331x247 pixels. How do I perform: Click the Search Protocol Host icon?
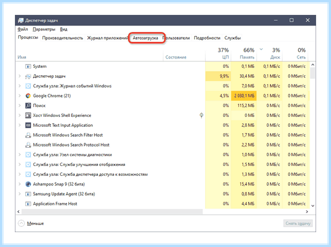pyautogui.click(x=28, y=144)
